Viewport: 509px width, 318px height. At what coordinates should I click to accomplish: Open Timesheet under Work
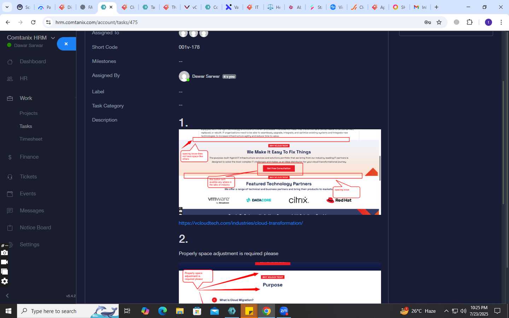pos(31,139)
